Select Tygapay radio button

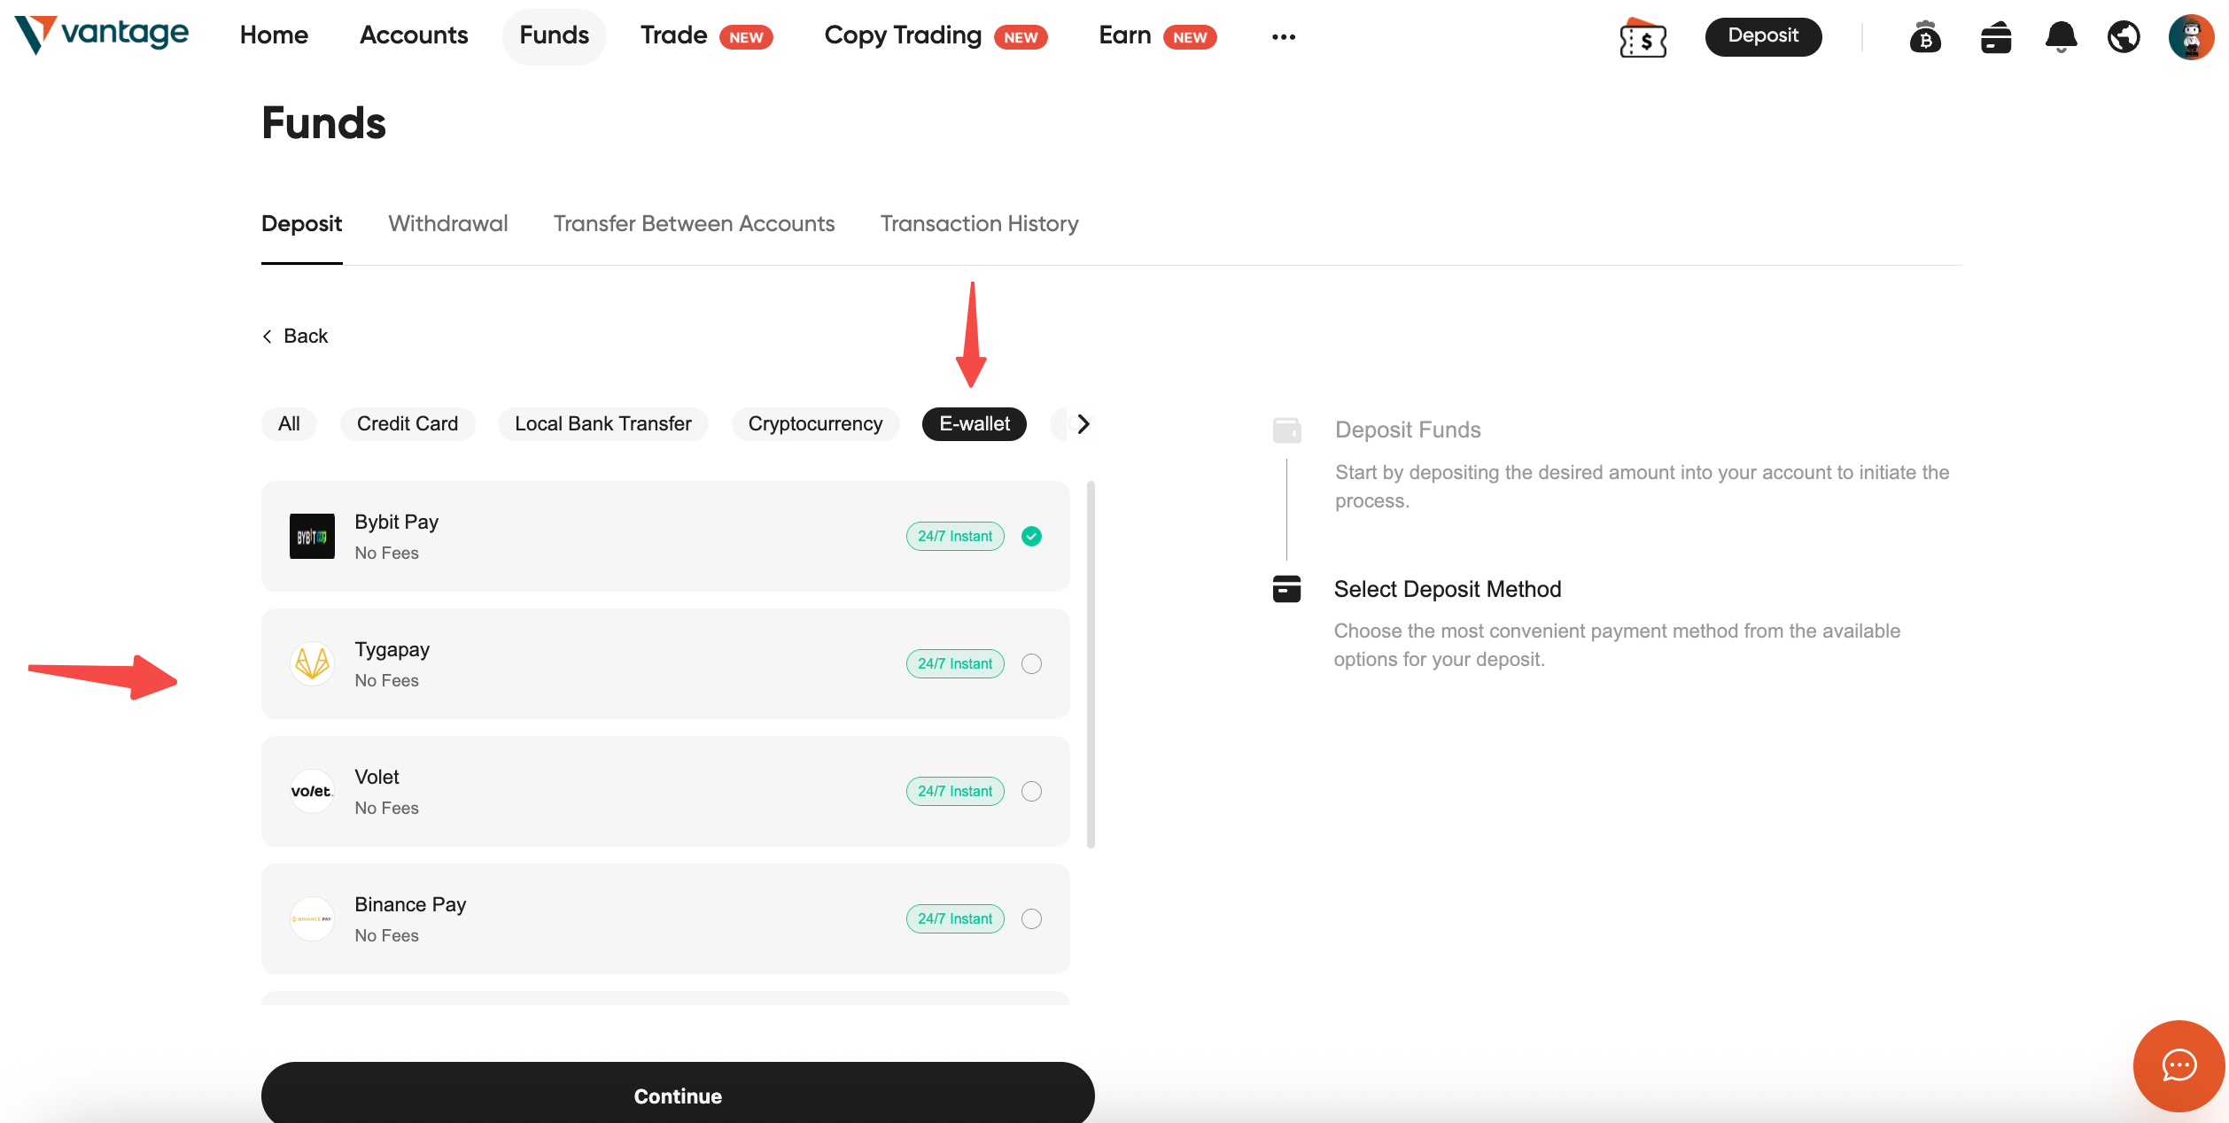coord(1031,663)
